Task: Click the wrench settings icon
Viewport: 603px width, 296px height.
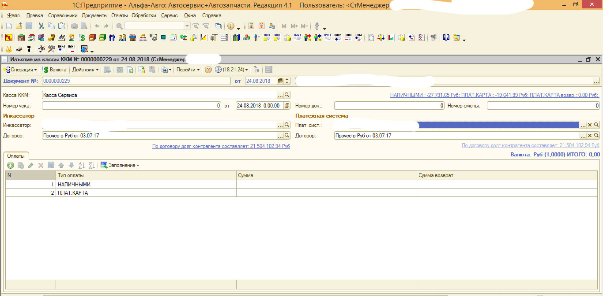Action: click(317, 26)
